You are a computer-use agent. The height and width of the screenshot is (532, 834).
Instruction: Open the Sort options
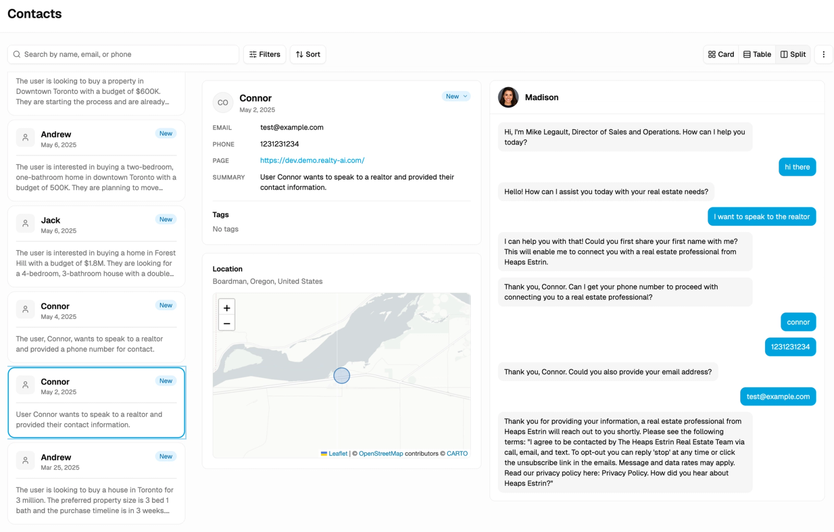(308, 54)
